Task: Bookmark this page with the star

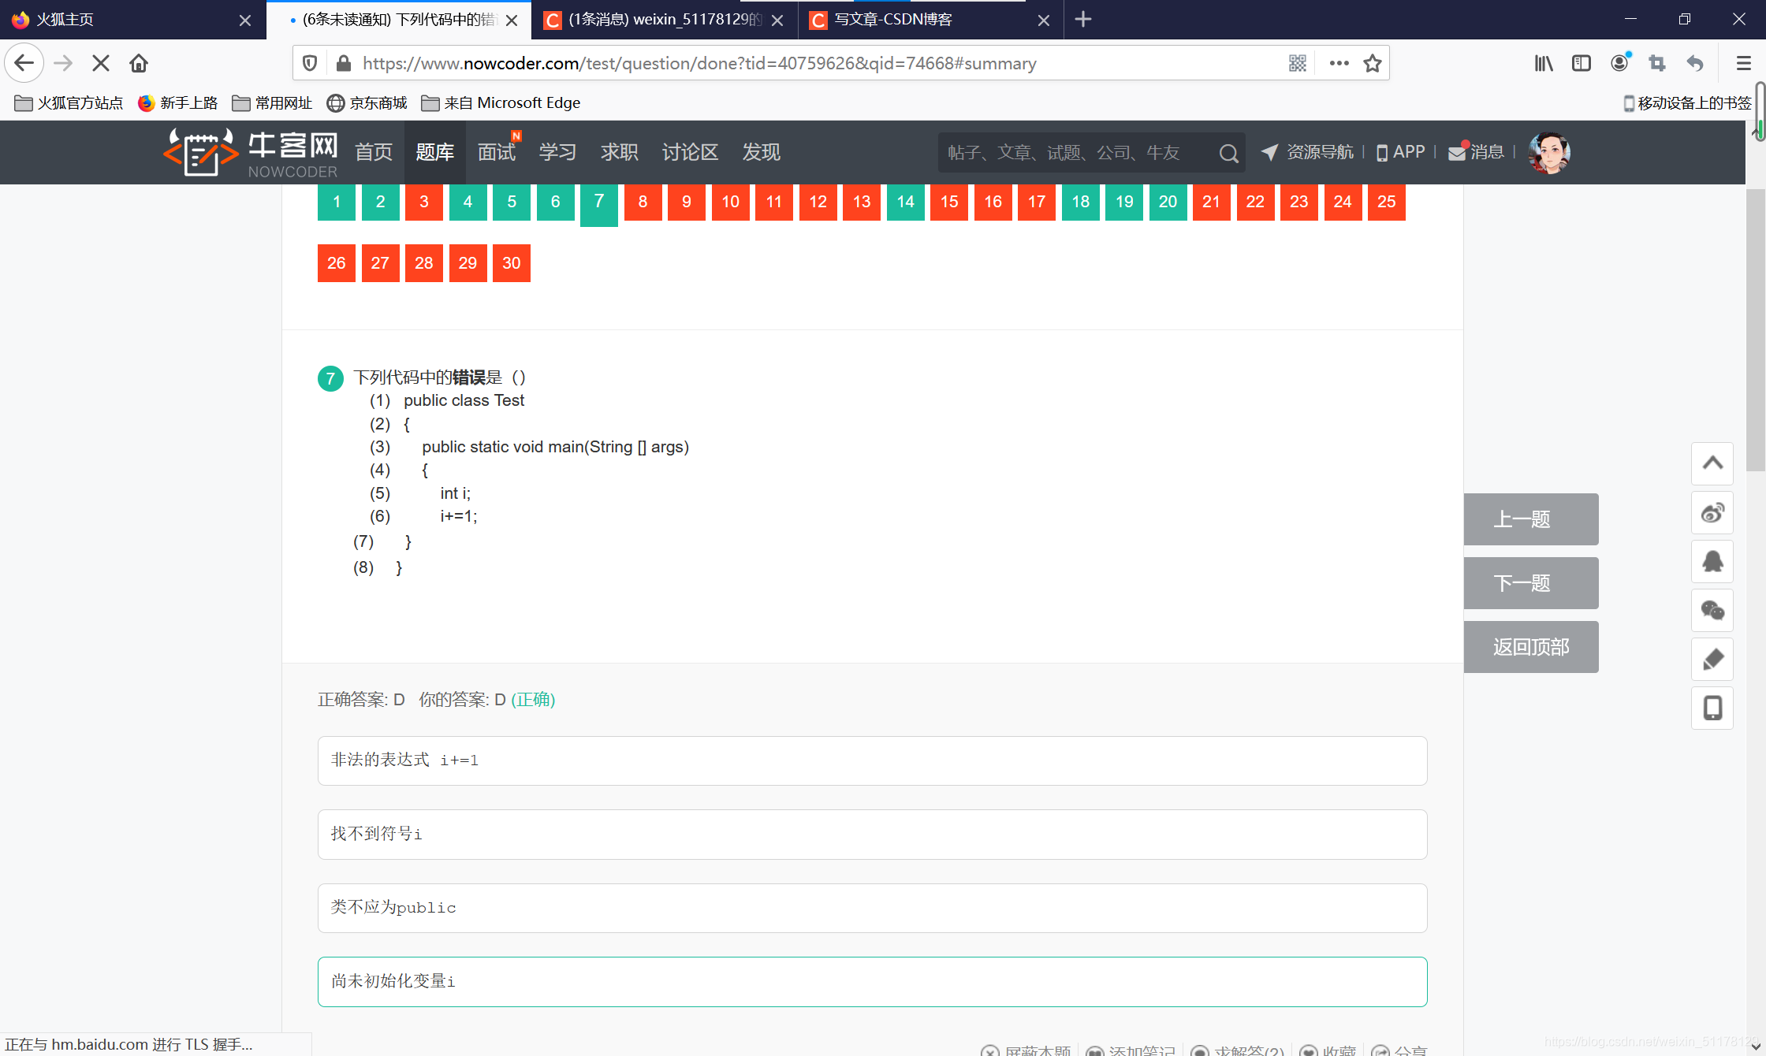Action: [x=1373, y=63]
